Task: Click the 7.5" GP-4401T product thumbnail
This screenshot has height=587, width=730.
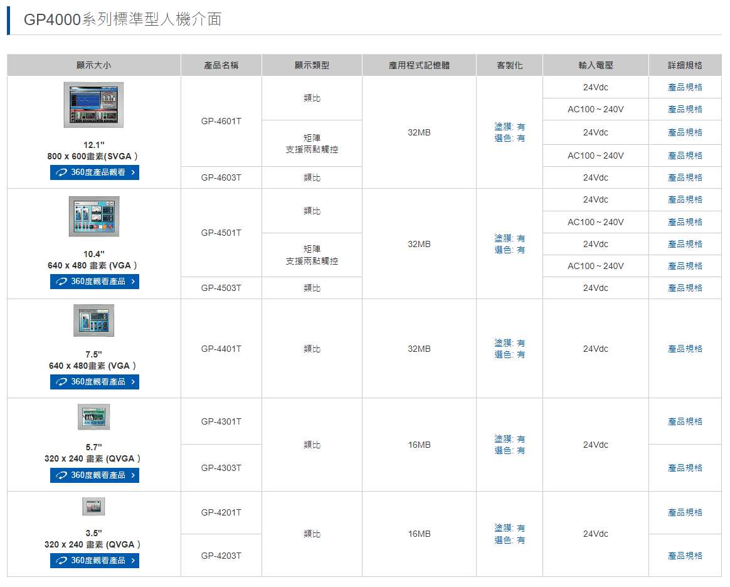Action: coord(93,320)
